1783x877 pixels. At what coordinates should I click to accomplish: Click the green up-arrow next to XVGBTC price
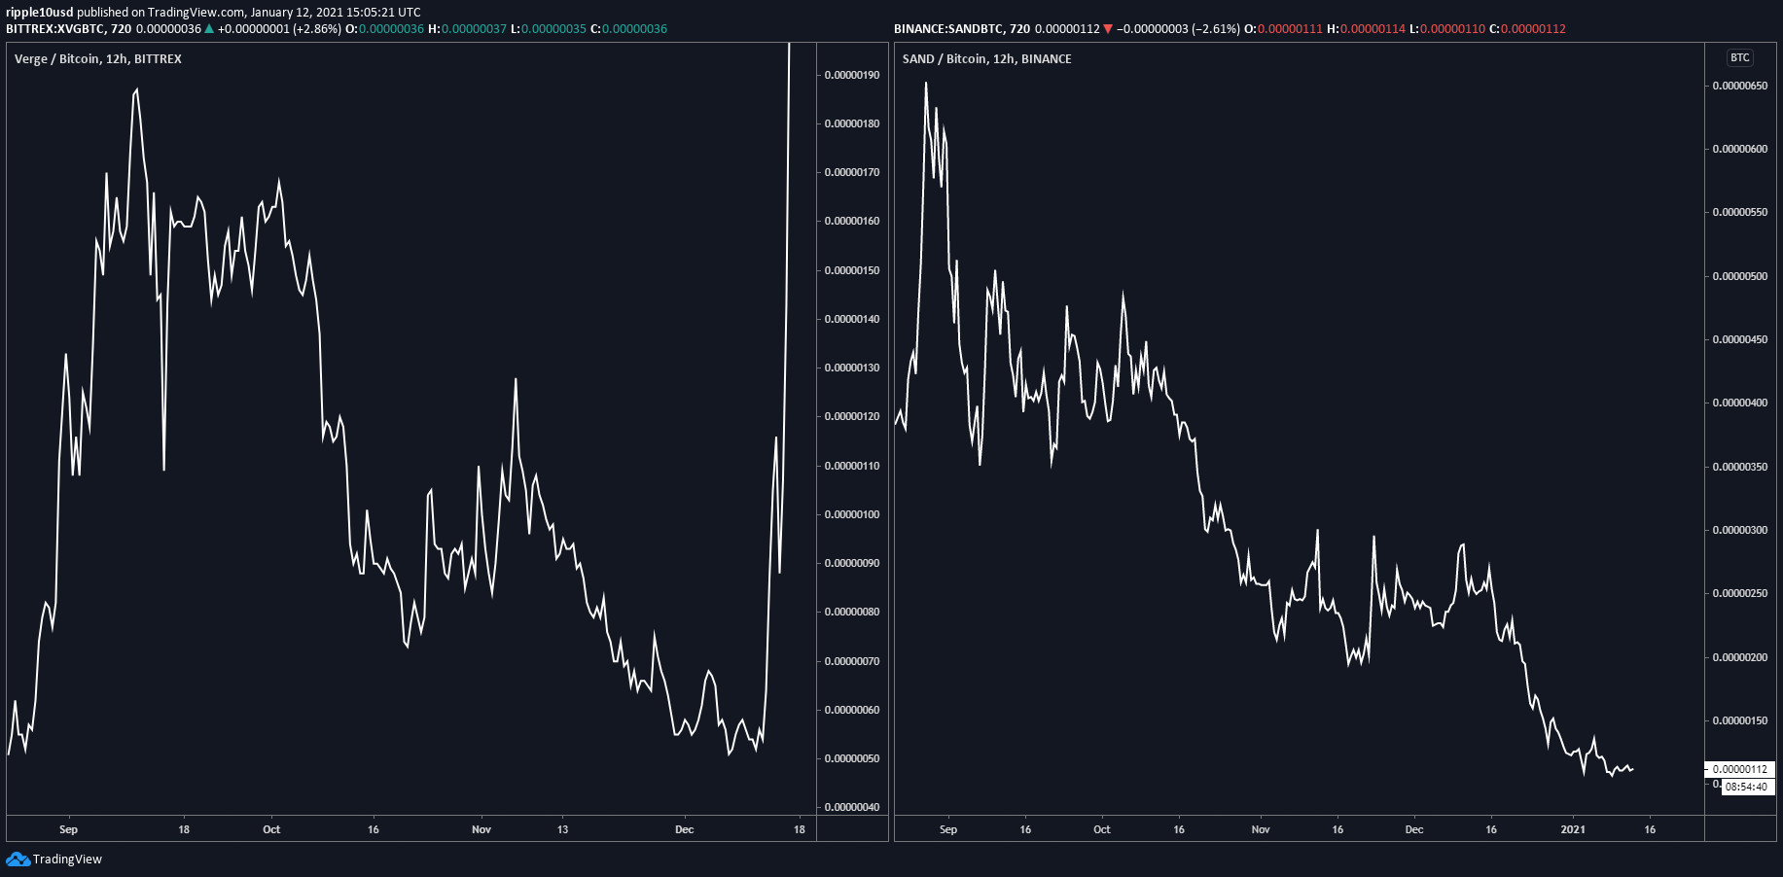pos(209,28)
